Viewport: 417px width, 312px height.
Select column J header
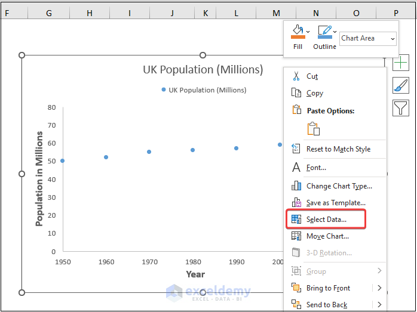coord(171,13)
